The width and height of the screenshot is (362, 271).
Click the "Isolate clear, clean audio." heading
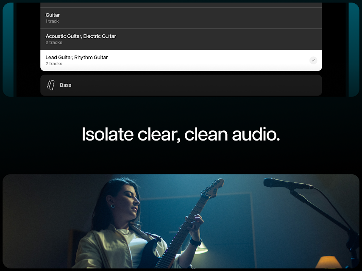point(181,134)
